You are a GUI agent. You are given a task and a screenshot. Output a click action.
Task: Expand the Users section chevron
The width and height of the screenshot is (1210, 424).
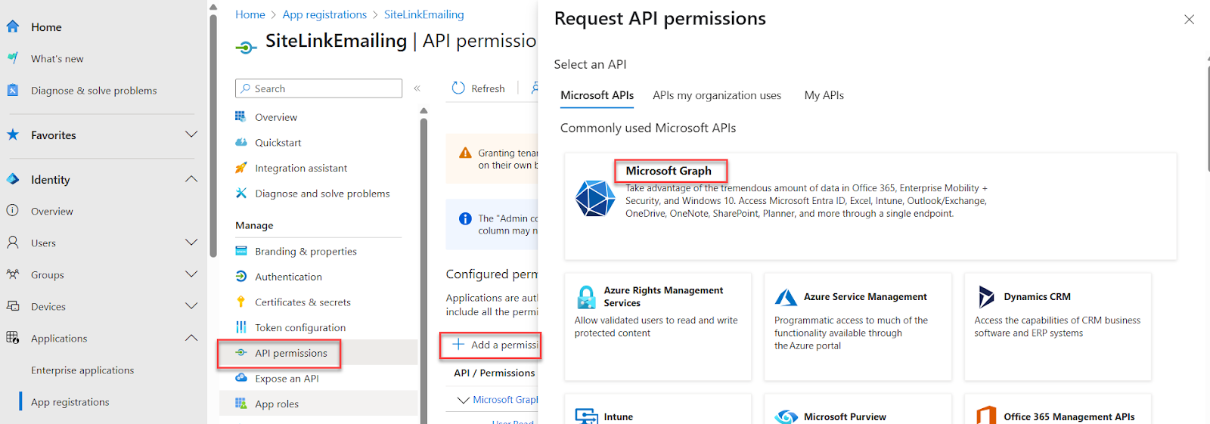pos(191,243)
